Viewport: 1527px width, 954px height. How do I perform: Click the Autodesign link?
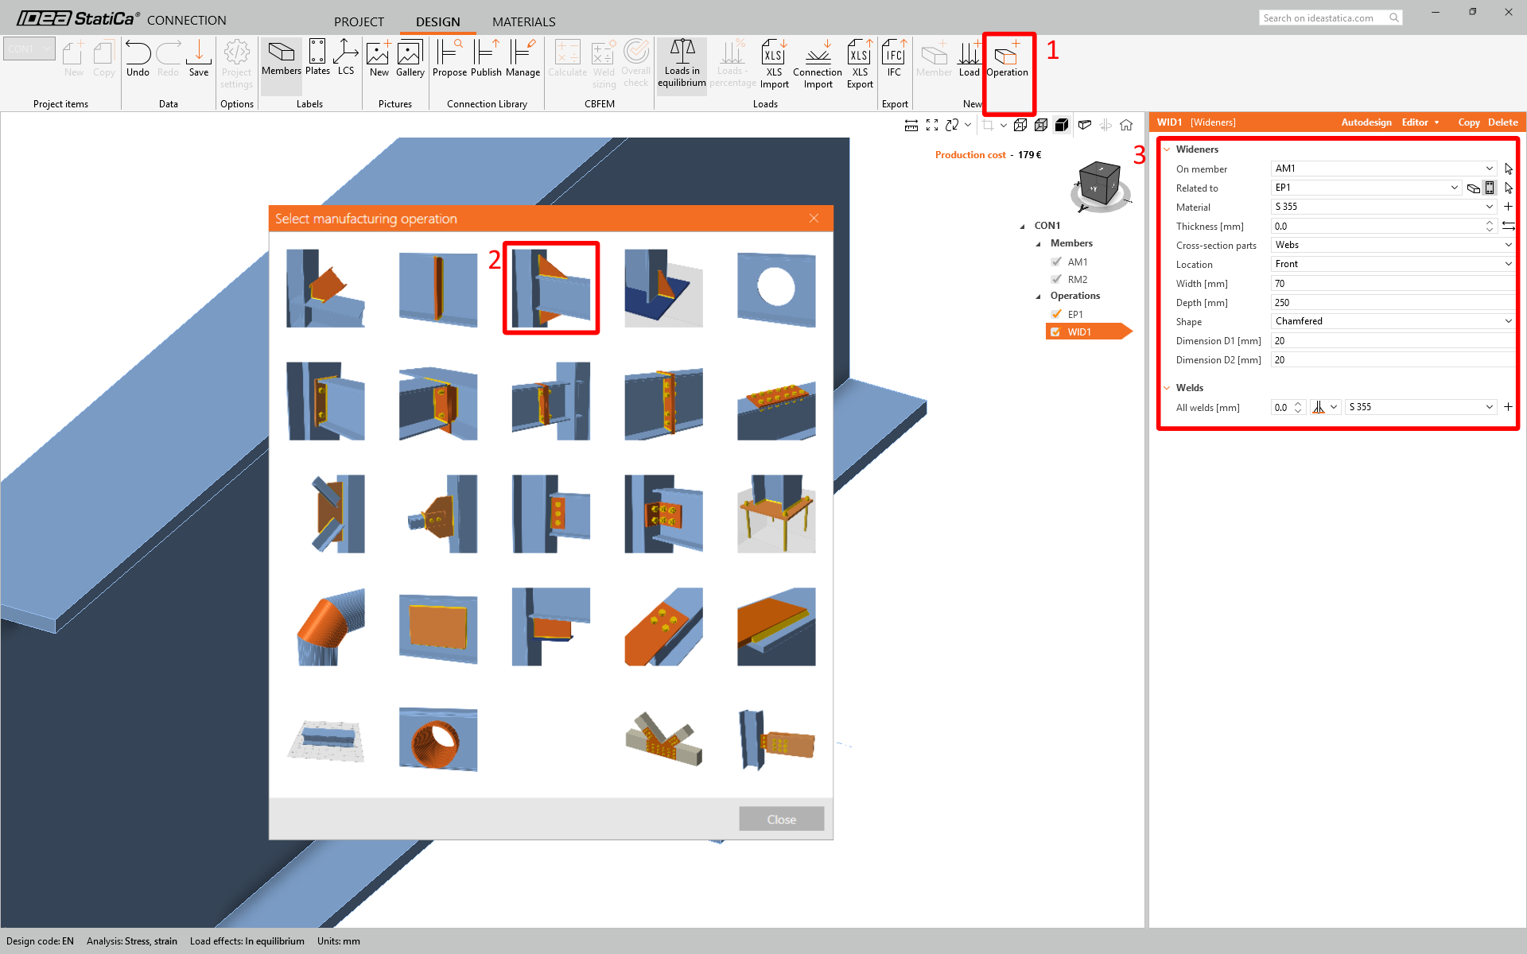tap(1366, 122)
